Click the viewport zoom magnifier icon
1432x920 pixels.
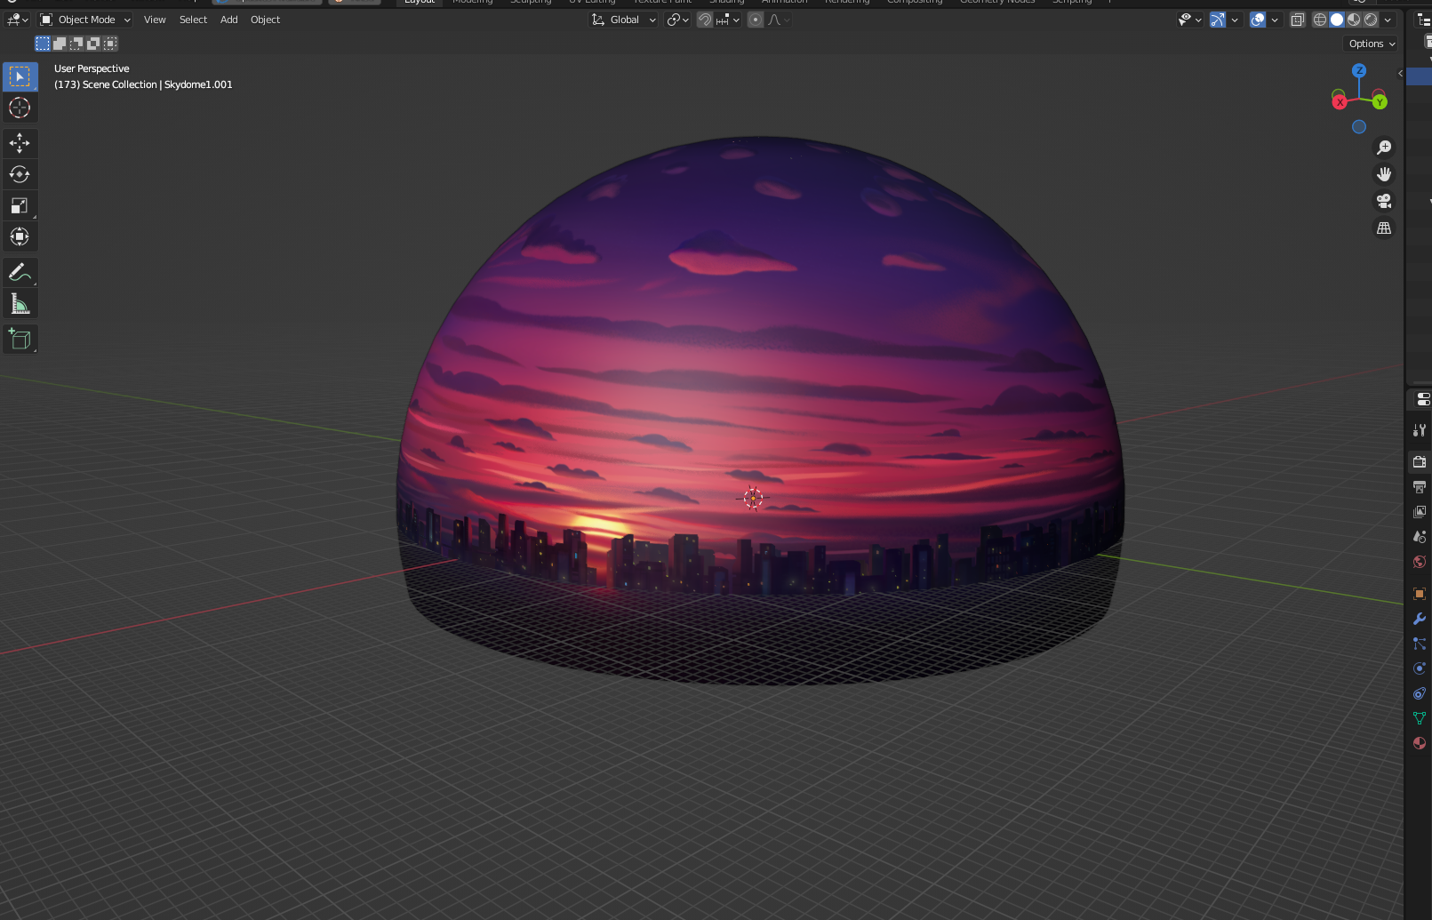point(1384,148)
